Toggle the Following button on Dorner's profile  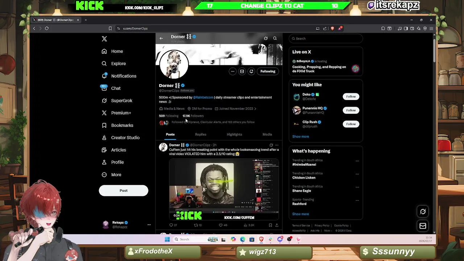click(x=268, y=71)
